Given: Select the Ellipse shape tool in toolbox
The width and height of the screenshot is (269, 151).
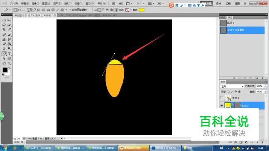Looking at the screenshot, I should coord(9,58).
